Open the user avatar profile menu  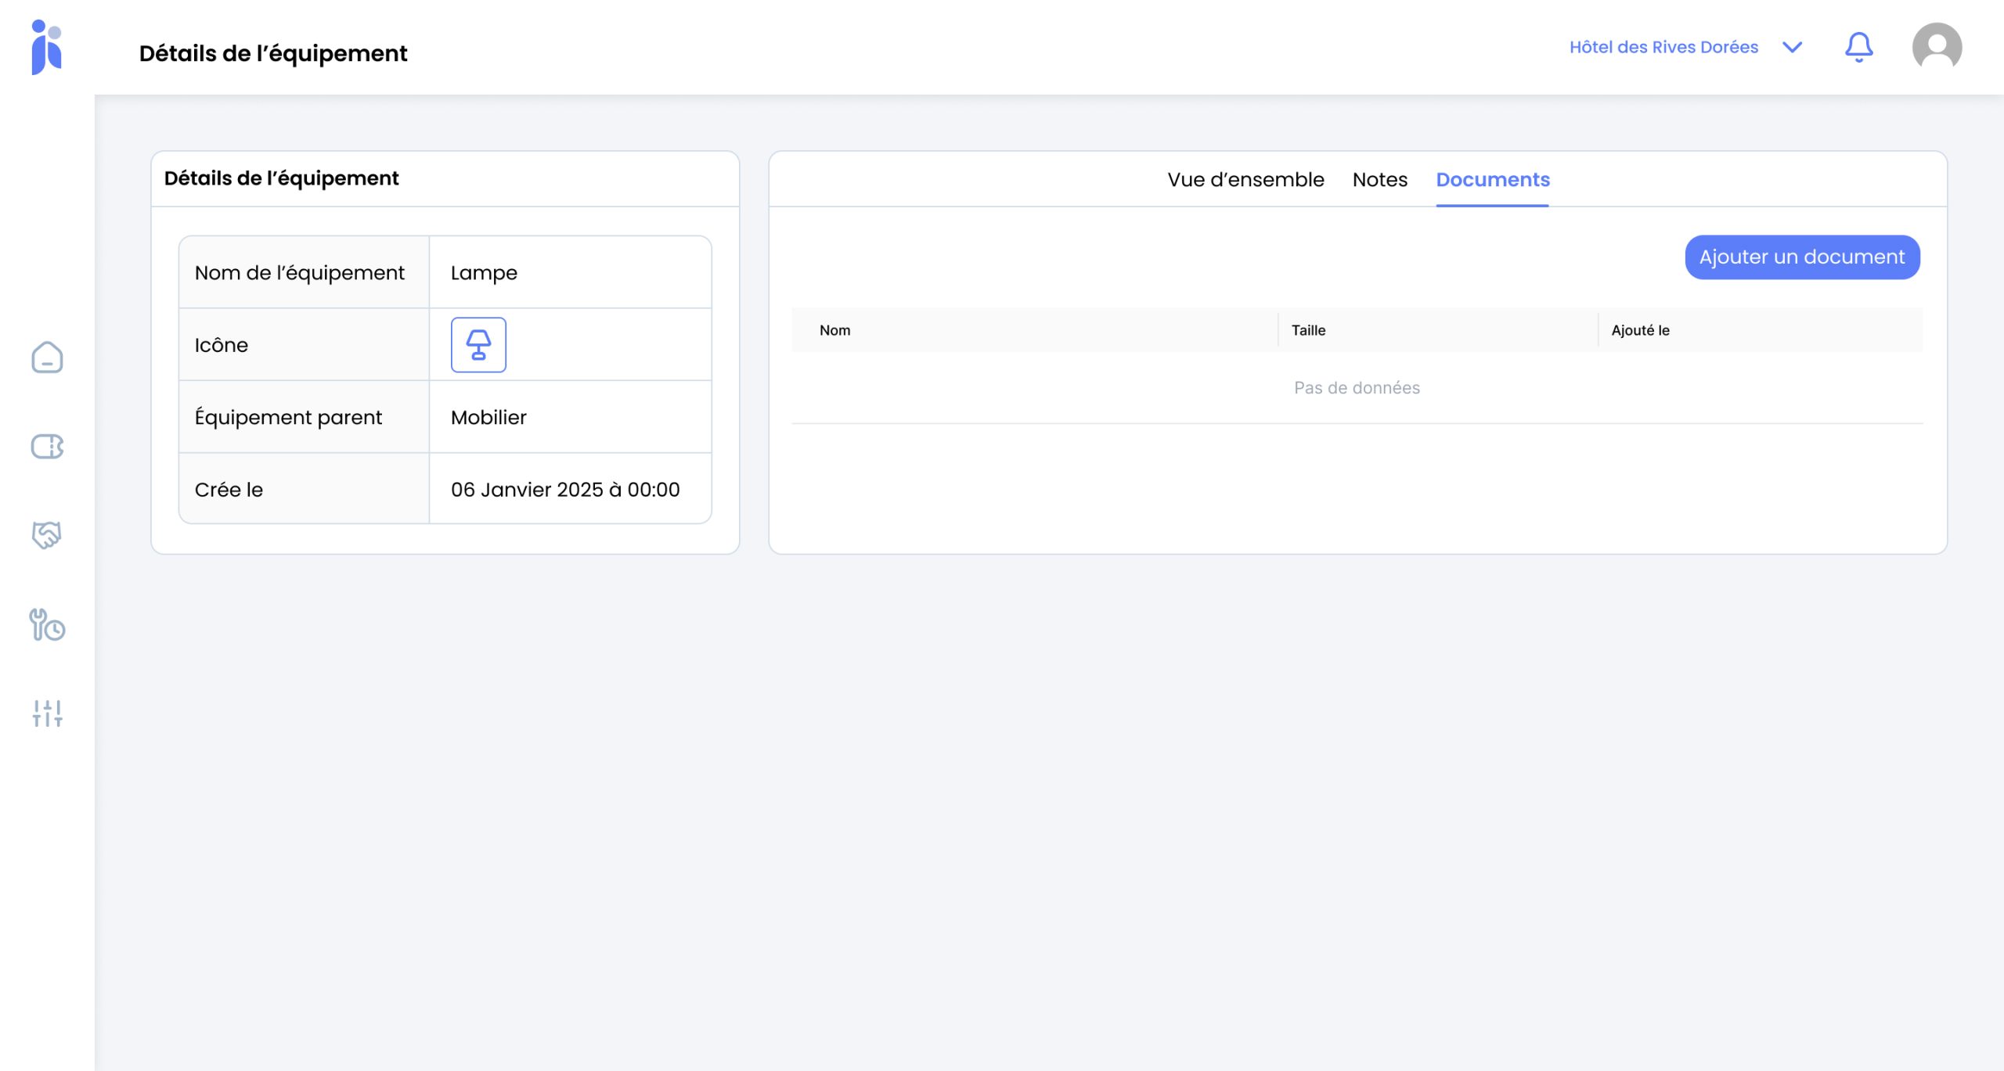[1937, 47]
